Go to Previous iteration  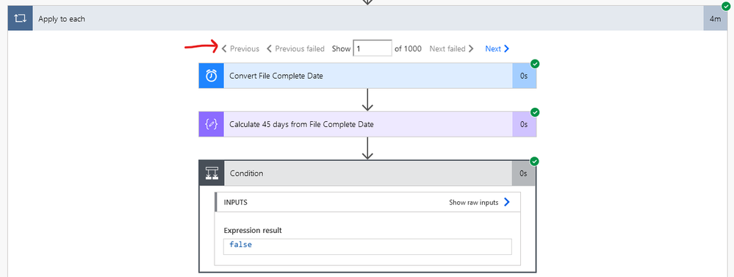coord(240,48)
